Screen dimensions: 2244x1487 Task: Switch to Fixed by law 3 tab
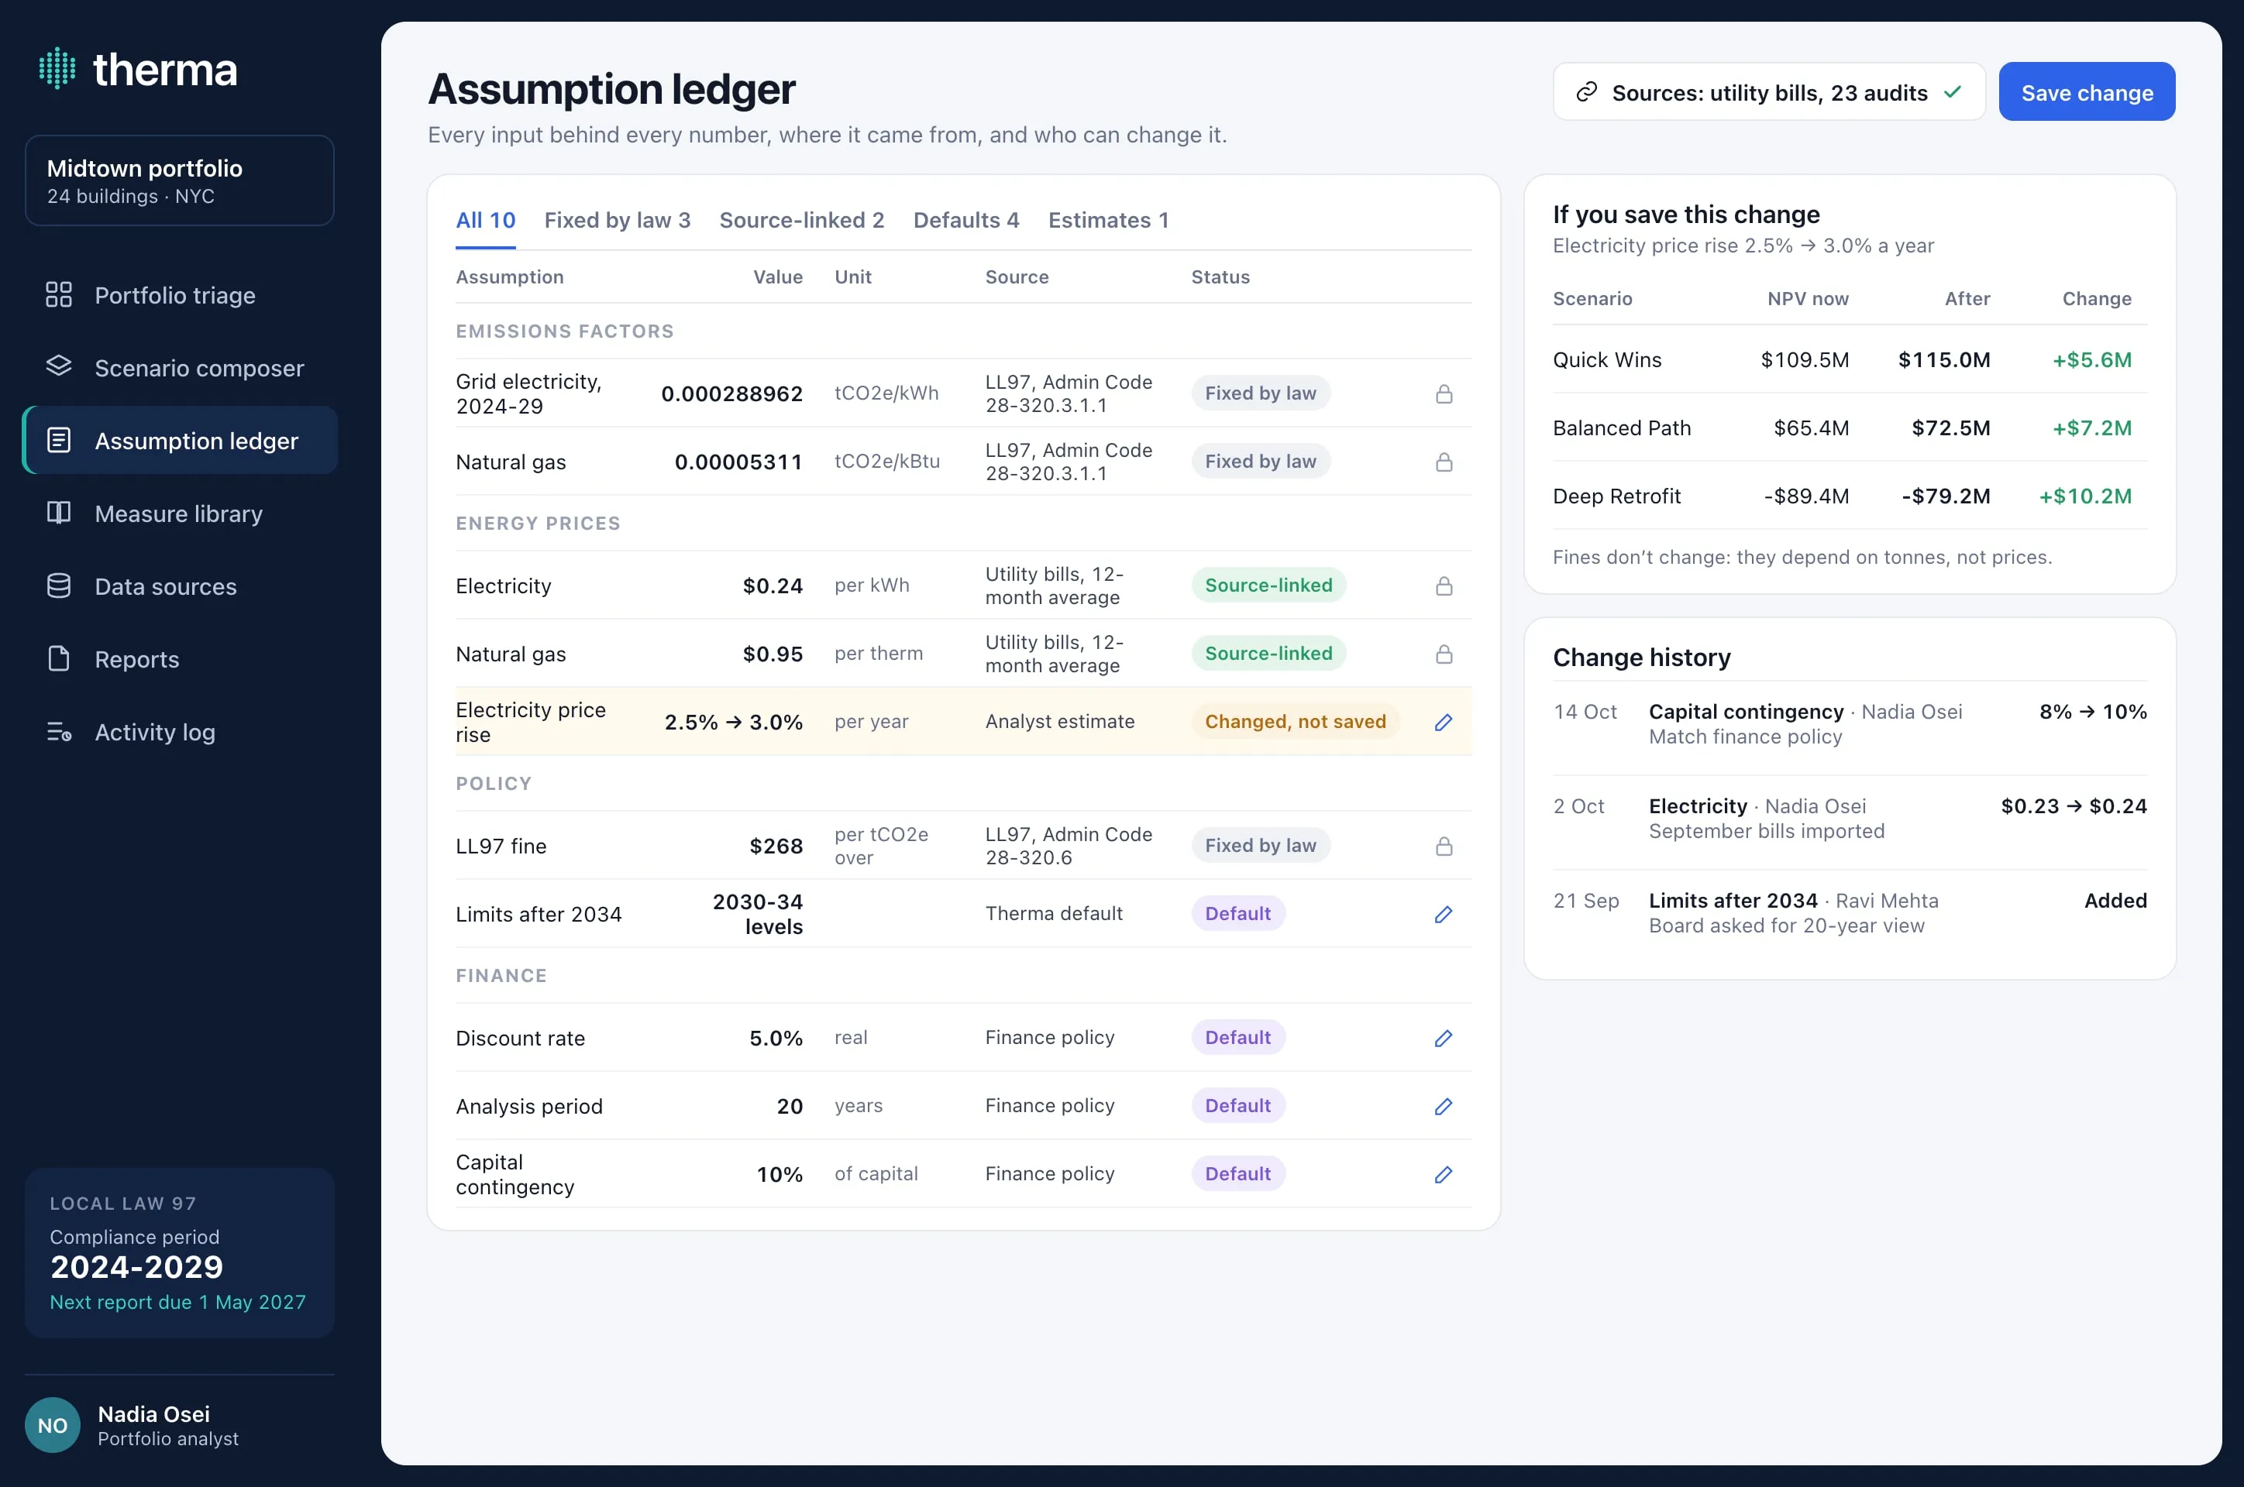(617, 220)
